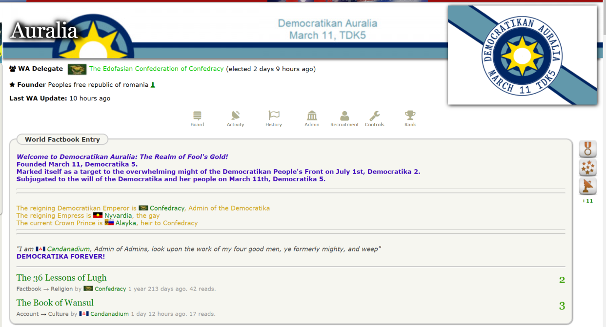Open the Alayka nation link
The width and height of the screenshot is (606, 327).
point(125,223)
